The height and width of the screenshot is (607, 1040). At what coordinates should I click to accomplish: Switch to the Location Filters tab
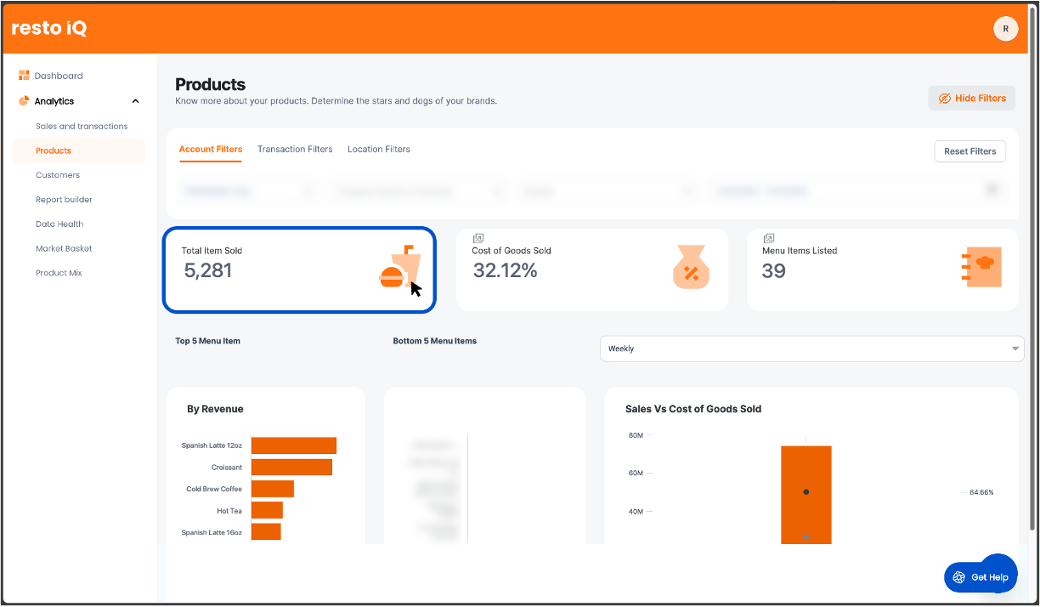379,150
